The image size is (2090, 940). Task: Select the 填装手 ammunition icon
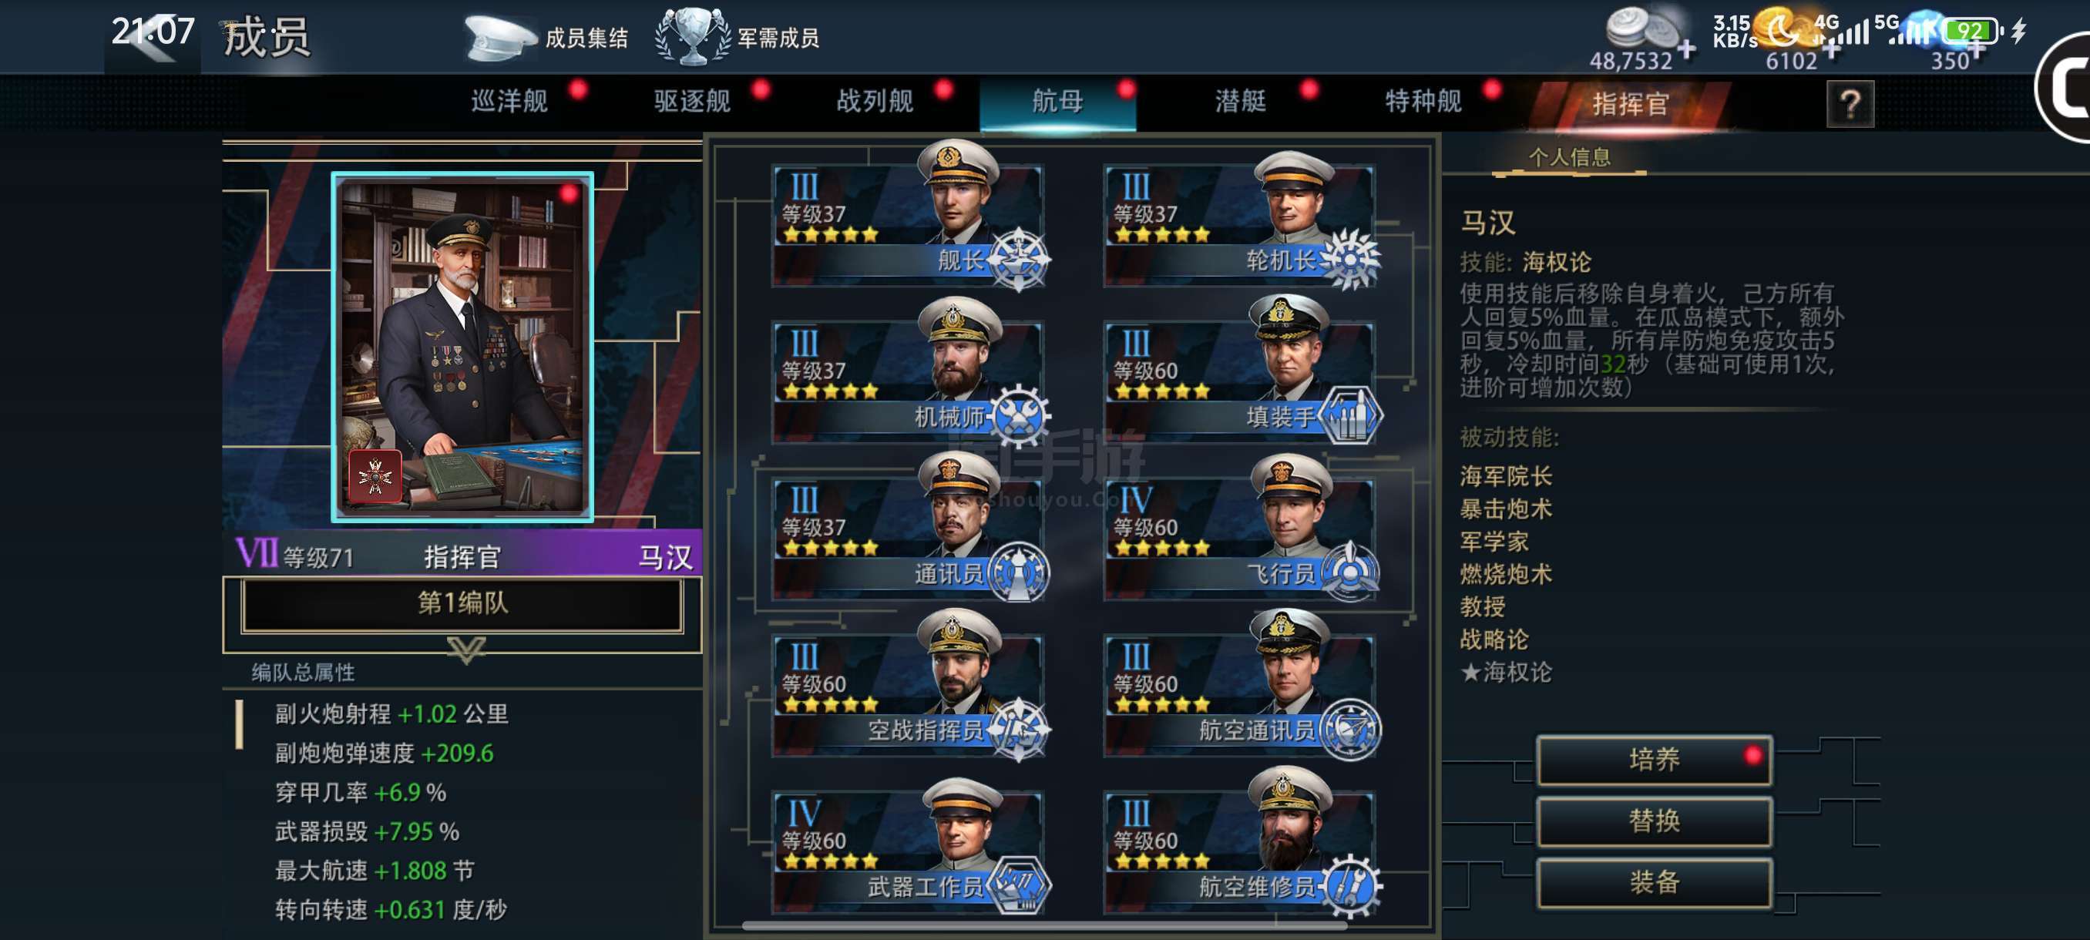(1349, 415)
